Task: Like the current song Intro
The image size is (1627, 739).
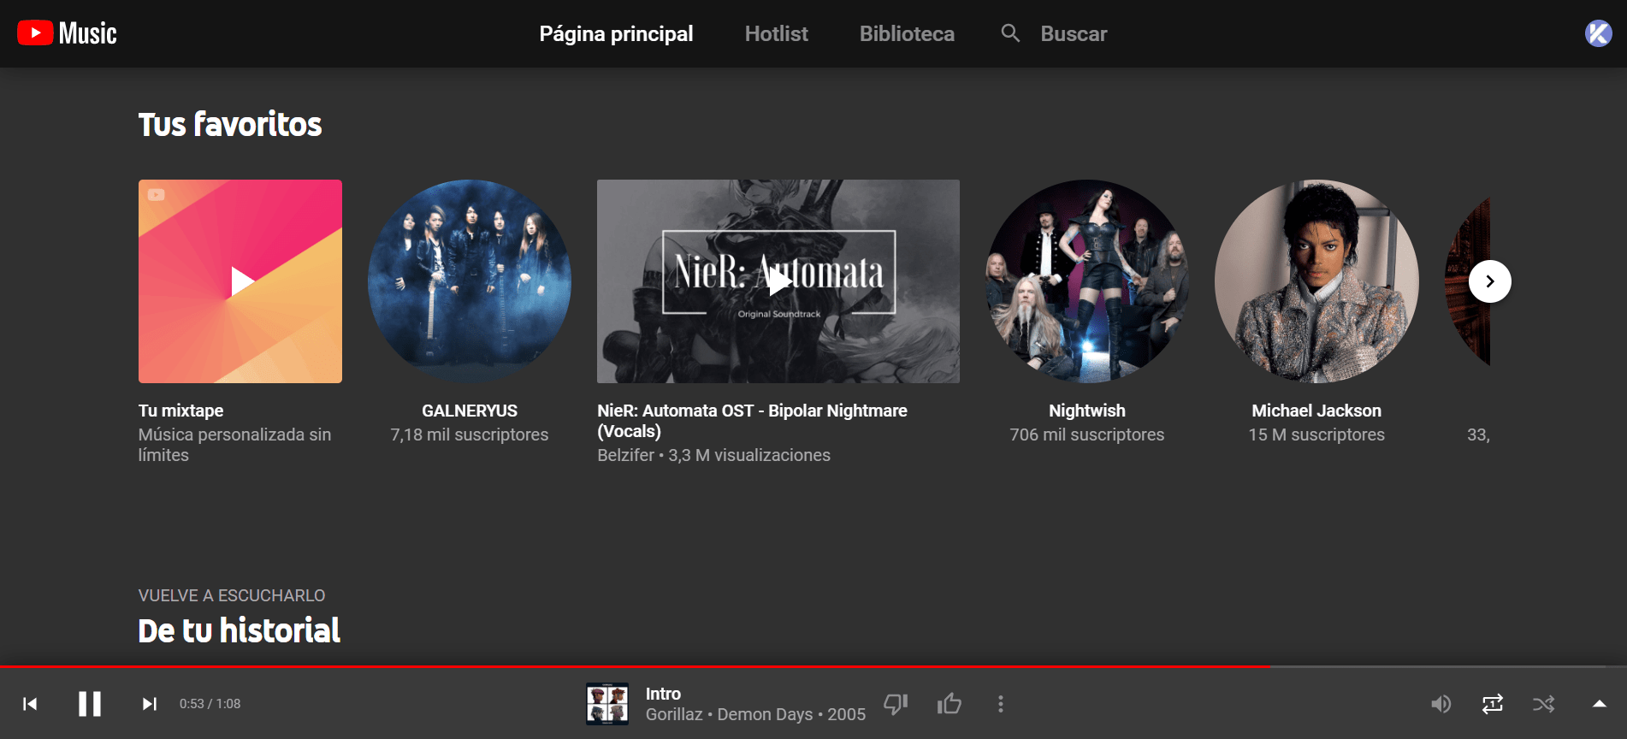Action: click(950, 704)
